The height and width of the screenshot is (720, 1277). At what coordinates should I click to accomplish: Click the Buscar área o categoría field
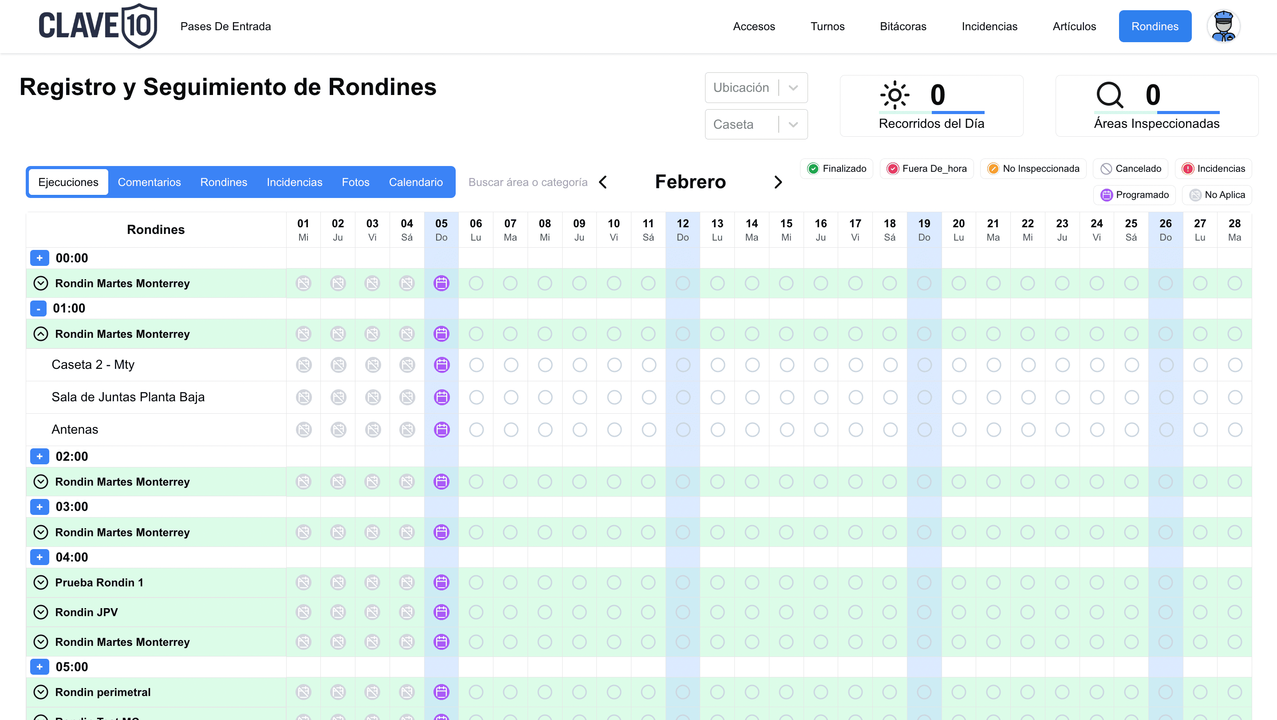pos(528,182)
